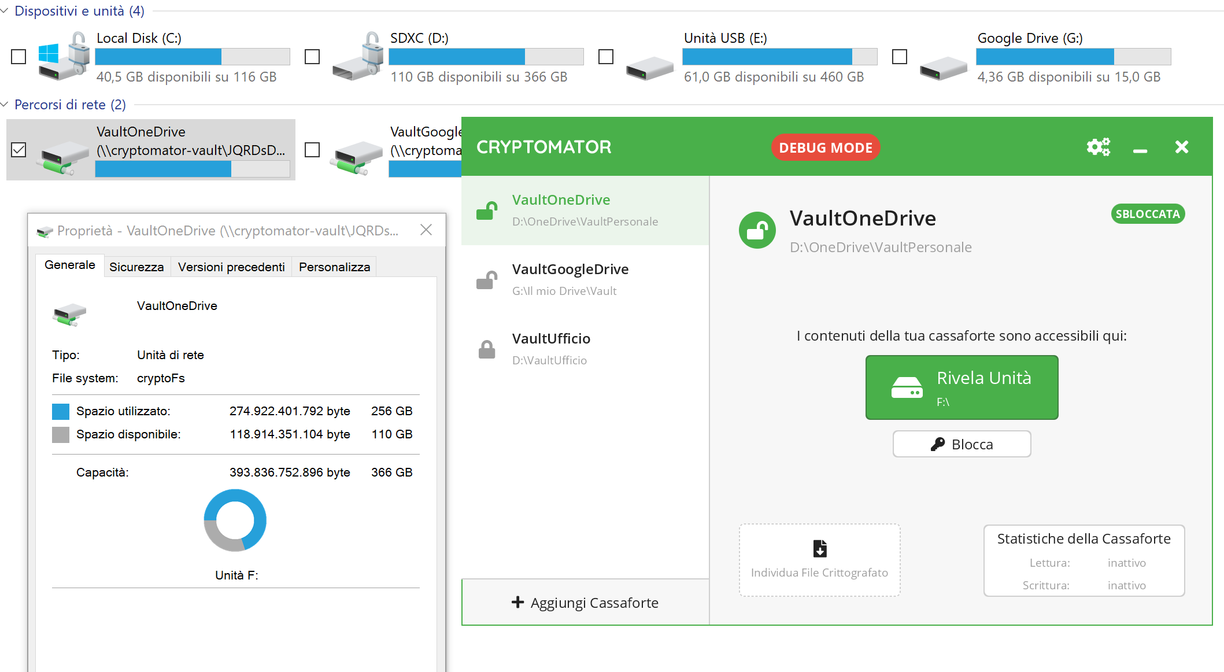Click the SBLOCCATA status badge

point(1148,214)
